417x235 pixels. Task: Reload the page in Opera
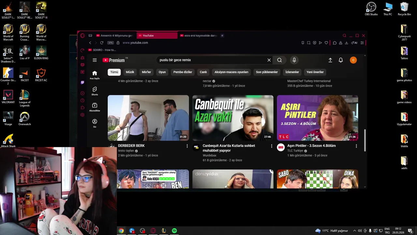click(102, 43)
